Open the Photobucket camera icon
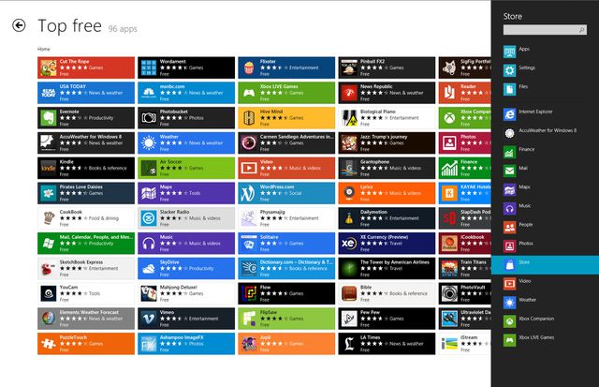The width and height of the screenshot is (599, 387). point(149,118)
